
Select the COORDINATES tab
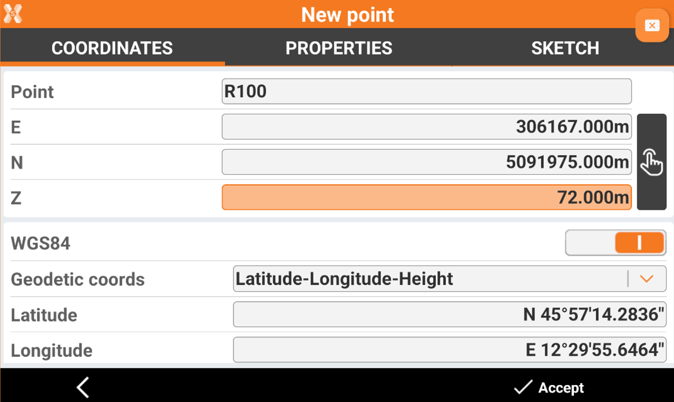[112, 48]
